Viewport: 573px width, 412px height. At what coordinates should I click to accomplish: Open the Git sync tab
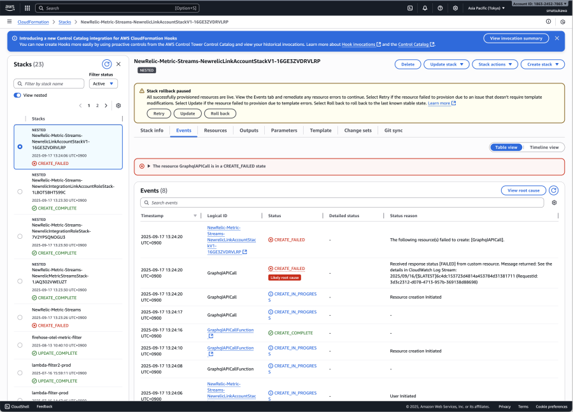pyautogui.click(x=393, y=131)
